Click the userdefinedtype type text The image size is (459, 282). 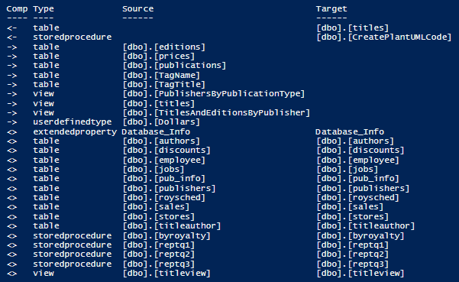(73, 122)
